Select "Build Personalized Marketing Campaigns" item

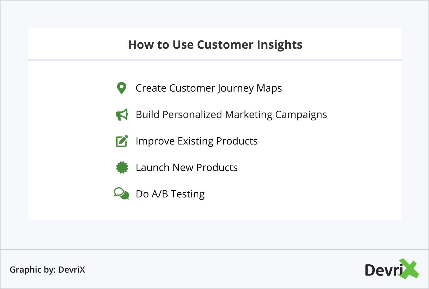click(x=231, y=115)
